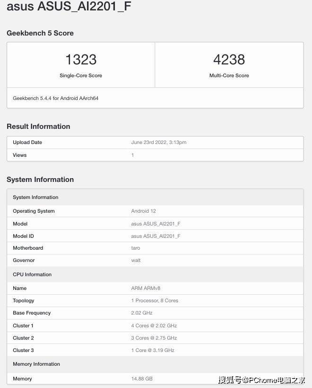The height and width of the screenshot is (388, 312).
Task: Click the Views row label
Action: point(20,155)
